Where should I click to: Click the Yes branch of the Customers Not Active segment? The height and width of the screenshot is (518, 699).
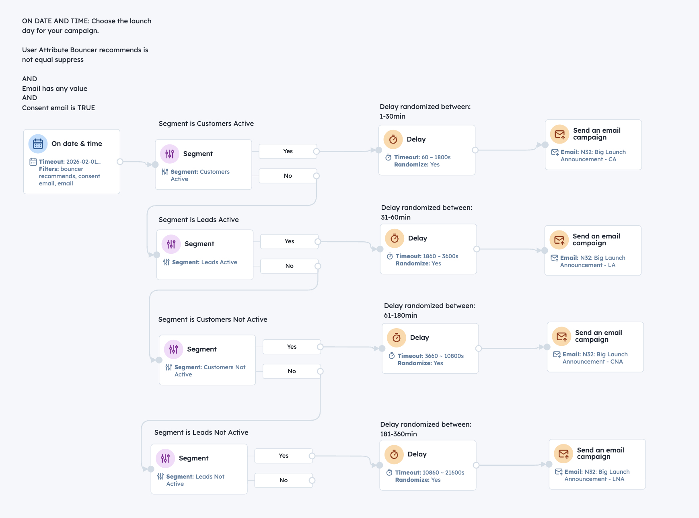(x=292, y=347)
